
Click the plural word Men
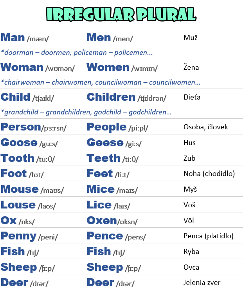99,38
